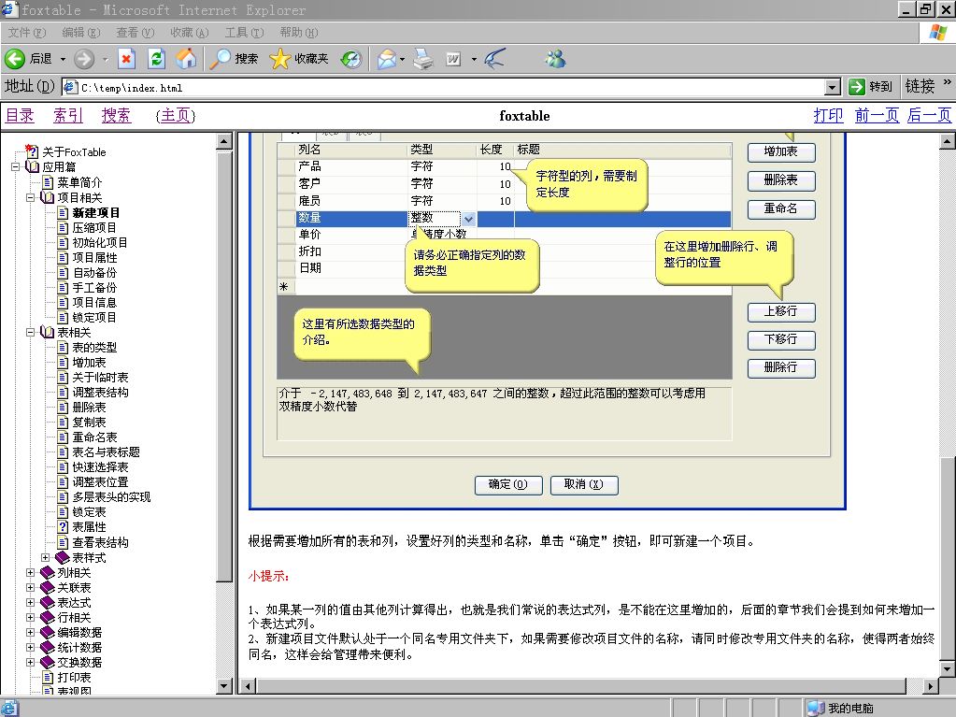Go to the Home page icon
The height and width of the screenshot is (717, 956).
[187, 59]
